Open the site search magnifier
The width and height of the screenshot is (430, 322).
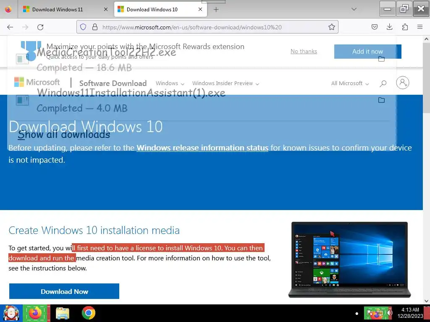tap(383, 83)
